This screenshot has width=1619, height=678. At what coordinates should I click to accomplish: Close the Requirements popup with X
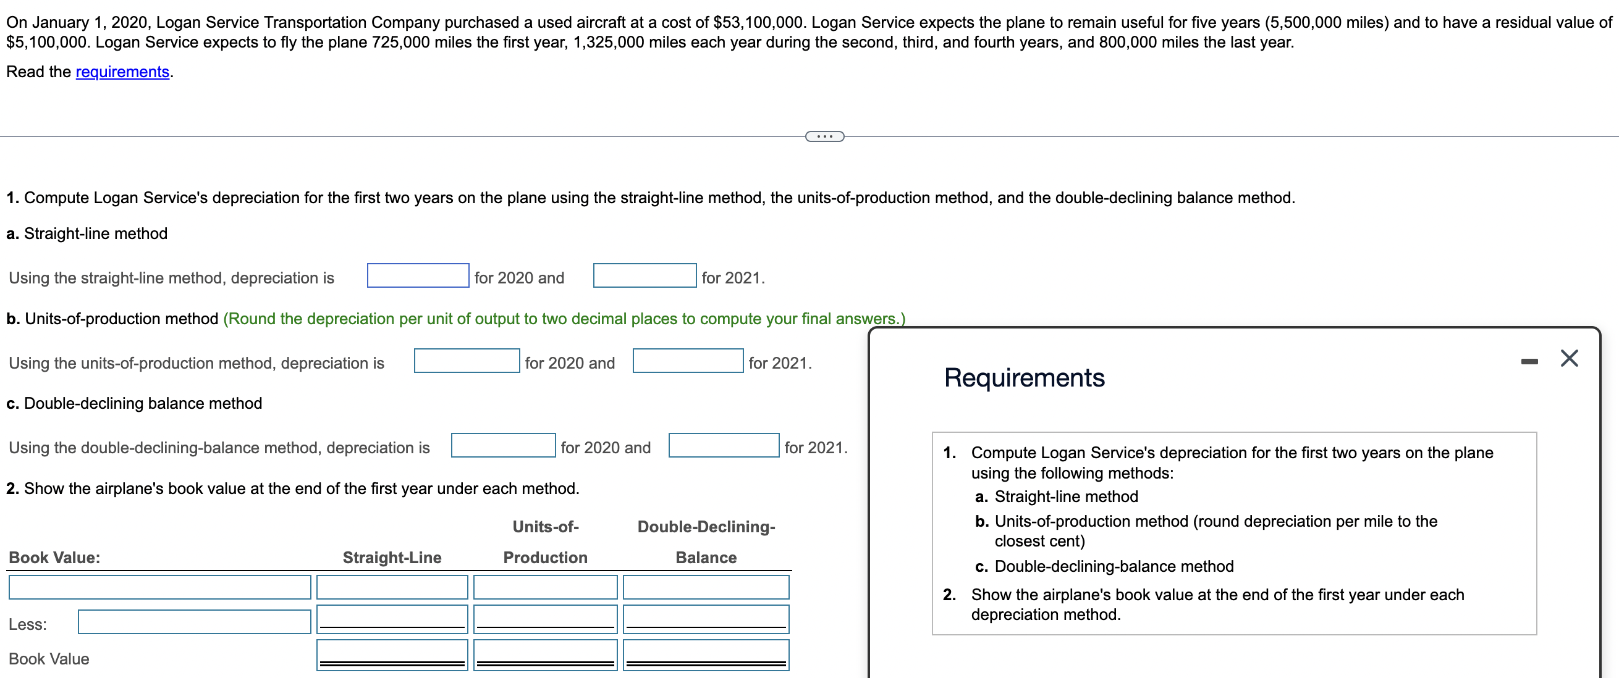click(x=1569, y=359)
